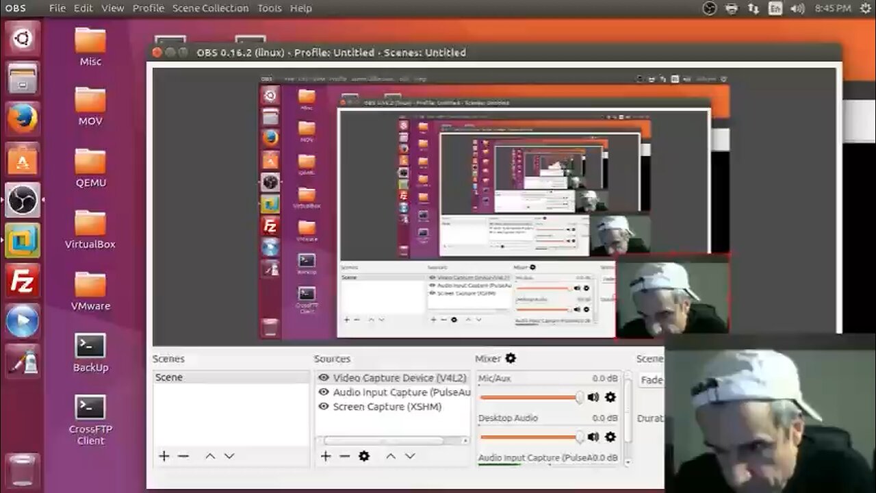Image resolution: width=876 pixels, height=493 pixels.
Task: Open the QEMU desktop folder
Action: [x=90, y=169]
